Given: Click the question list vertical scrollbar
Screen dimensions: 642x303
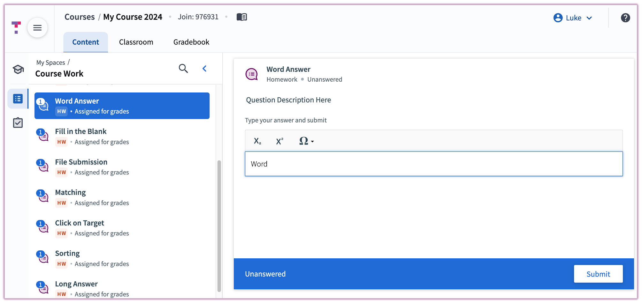Looking at the screenshot, I should click(219, 226).
